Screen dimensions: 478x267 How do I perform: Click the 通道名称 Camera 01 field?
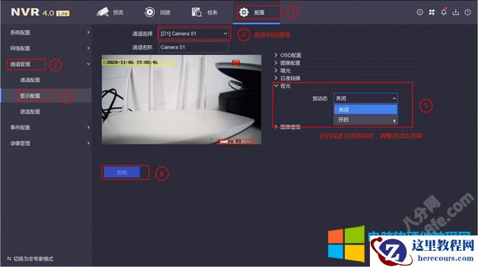pos(193,47)
